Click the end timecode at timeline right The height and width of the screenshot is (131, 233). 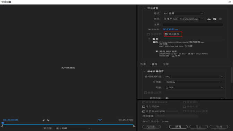point(126,120)
